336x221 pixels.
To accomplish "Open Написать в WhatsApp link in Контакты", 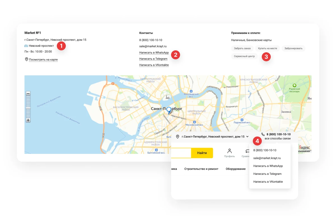I will (154, 53).
